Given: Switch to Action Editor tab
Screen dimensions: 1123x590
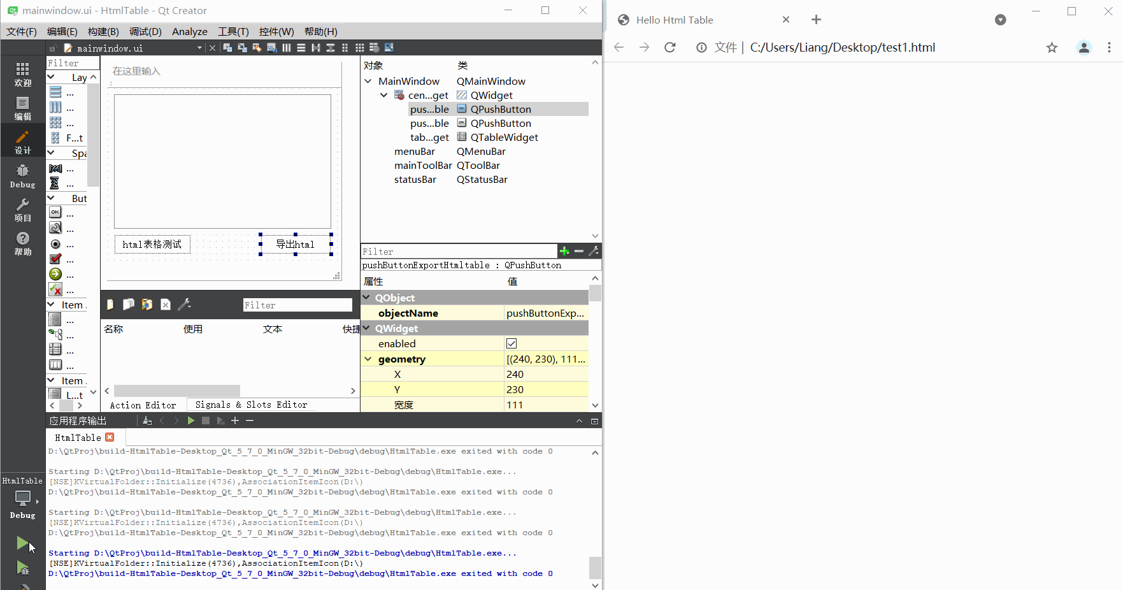Looking at the screenshot, I should coord(143,405).
